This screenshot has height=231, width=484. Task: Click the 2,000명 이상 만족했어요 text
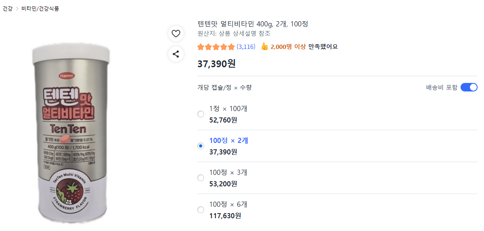(x=304, y=47)
